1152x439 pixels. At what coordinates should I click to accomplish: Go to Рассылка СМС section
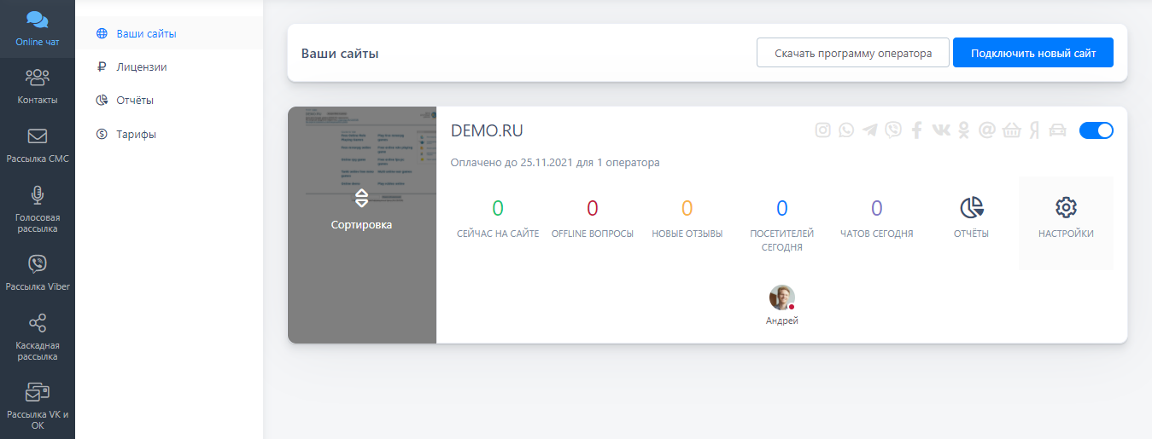click(38, 146)
